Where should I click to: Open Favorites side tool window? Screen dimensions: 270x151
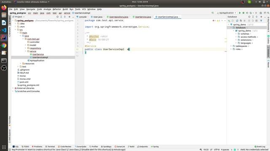click(10, 121)
